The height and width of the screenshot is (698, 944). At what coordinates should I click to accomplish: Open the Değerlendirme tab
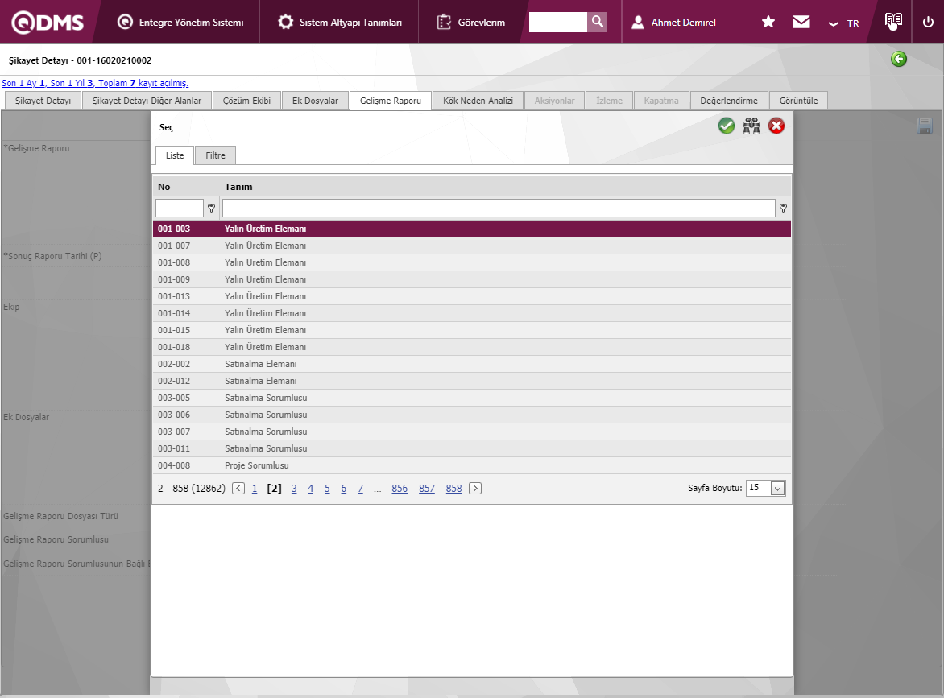(x=729, y=101)
